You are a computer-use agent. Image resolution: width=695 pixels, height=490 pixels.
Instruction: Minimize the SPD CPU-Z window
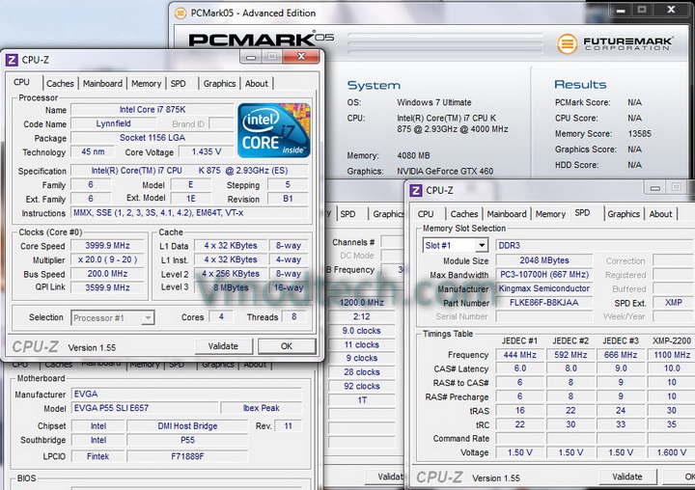(655, 188)
